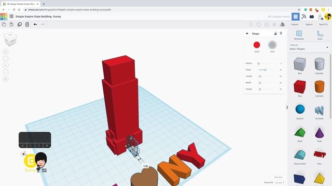Pick the red Box shape
This screenshot has height=186, width=332.
click(x=300, y=87)
